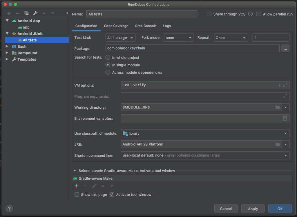This screenshot has height=217, width=297.
Task: Remove the before launch task
Action: pos(86,186)
